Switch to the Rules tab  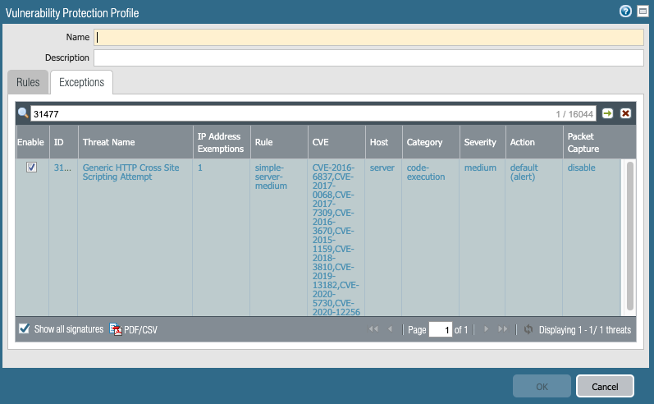(x=28, y=83)
